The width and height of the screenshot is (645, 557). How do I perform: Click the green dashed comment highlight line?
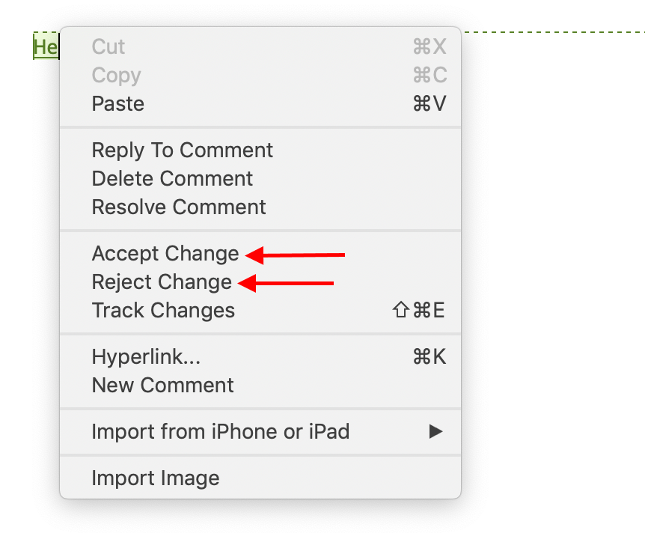pos(554,33)
